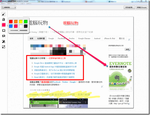Pick the black color swatch
This screenshot has height=115, width=150.
point(26,26)
